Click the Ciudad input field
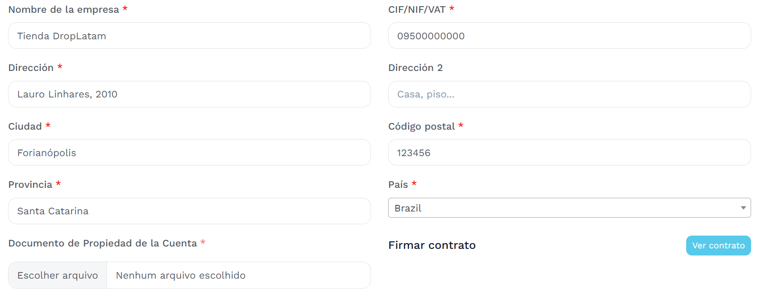 (189, 153)
